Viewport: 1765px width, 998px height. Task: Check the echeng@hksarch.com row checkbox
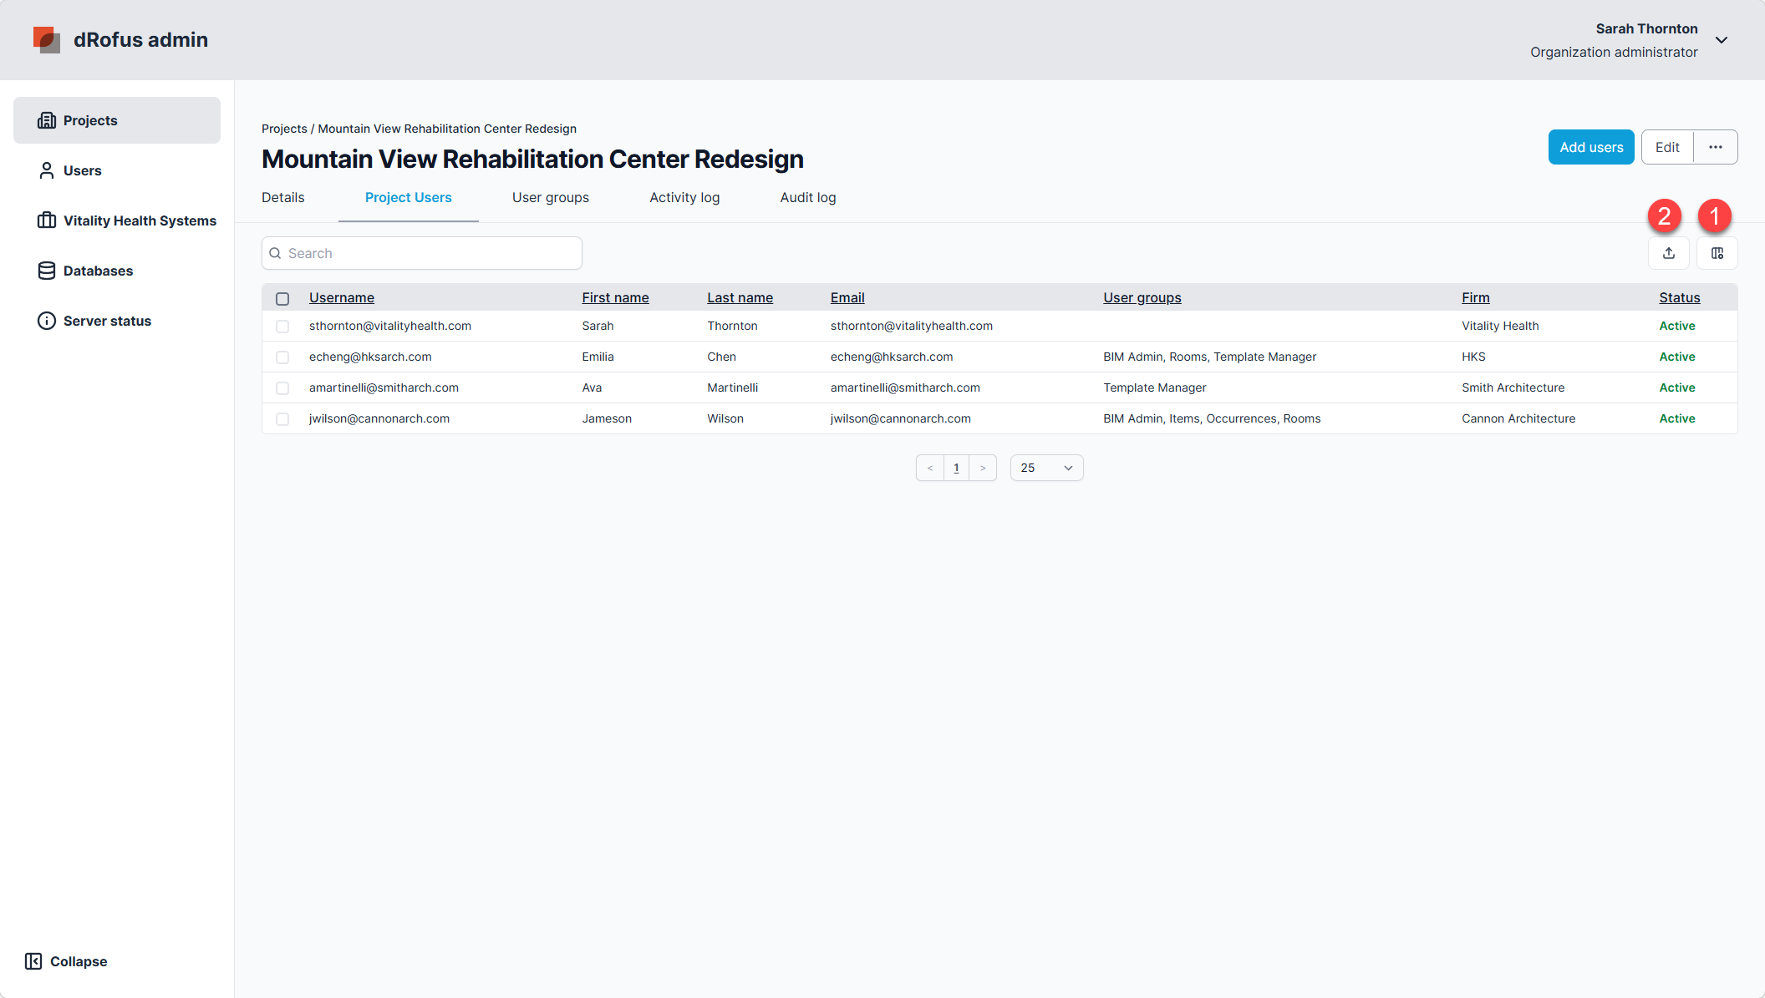coord(282,357)
